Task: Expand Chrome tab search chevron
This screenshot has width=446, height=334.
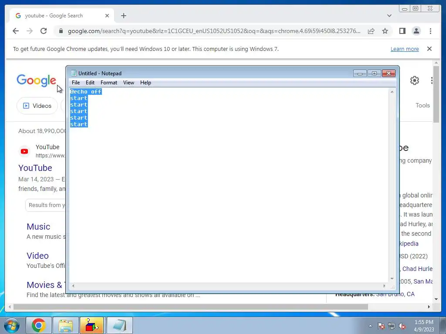Action: pos(389,16)
